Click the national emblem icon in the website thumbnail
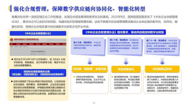 coord(11,40)
